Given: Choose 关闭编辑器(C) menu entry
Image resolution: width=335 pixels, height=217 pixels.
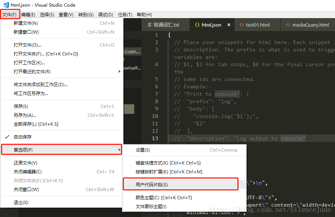Looking at the screenshot, I should point(62,172).
